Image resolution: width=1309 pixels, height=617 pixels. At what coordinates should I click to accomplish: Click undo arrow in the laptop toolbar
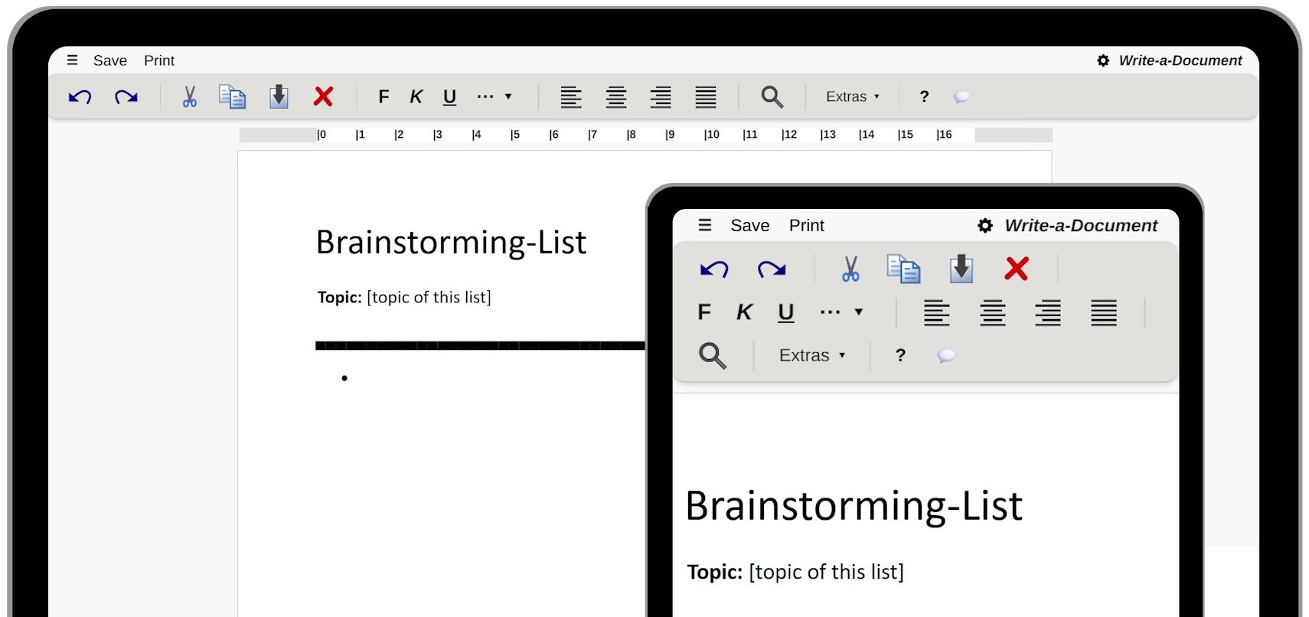click(x=80, y=96)
